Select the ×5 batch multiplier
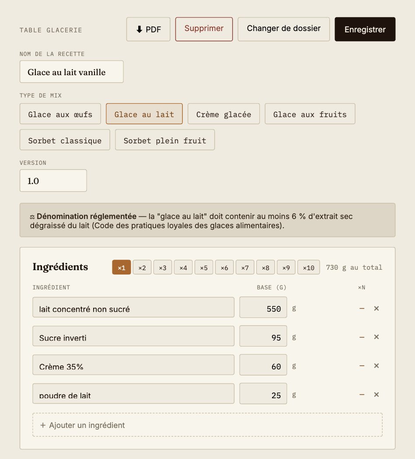 pyautogui.click(x=204, y=267)
